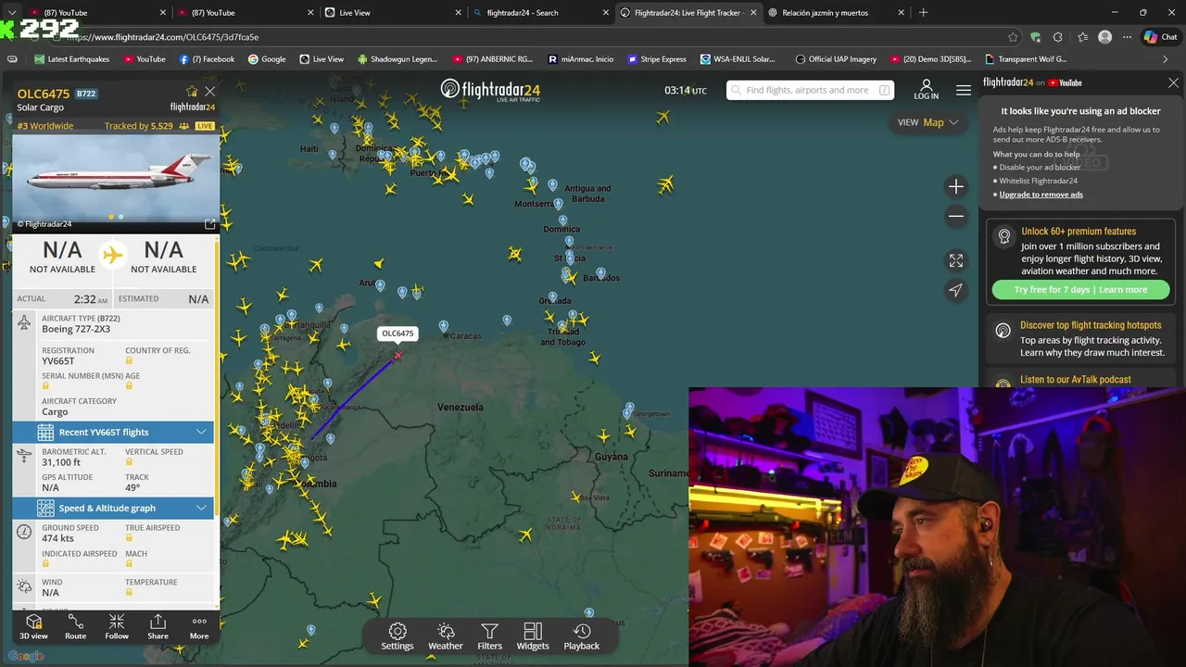
Task: Bookmark this page star icon
Action: (1014, 37)
